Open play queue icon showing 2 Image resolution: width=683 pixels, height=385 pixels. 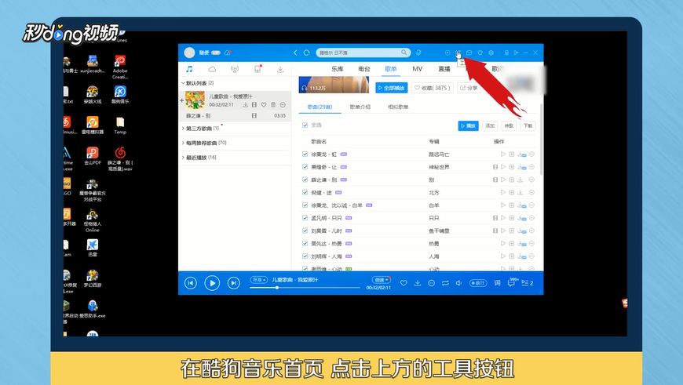527,283
